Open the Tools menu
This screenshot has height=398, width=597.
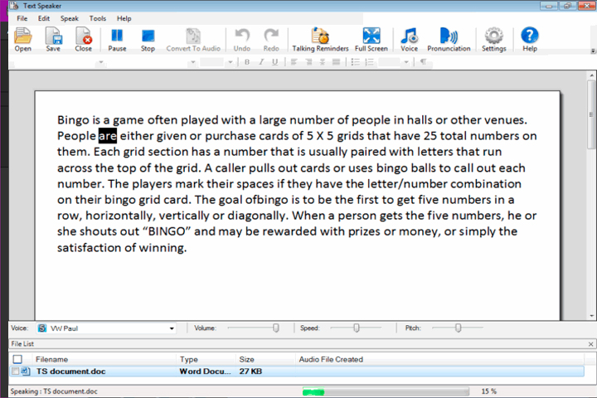coord(98,18)
